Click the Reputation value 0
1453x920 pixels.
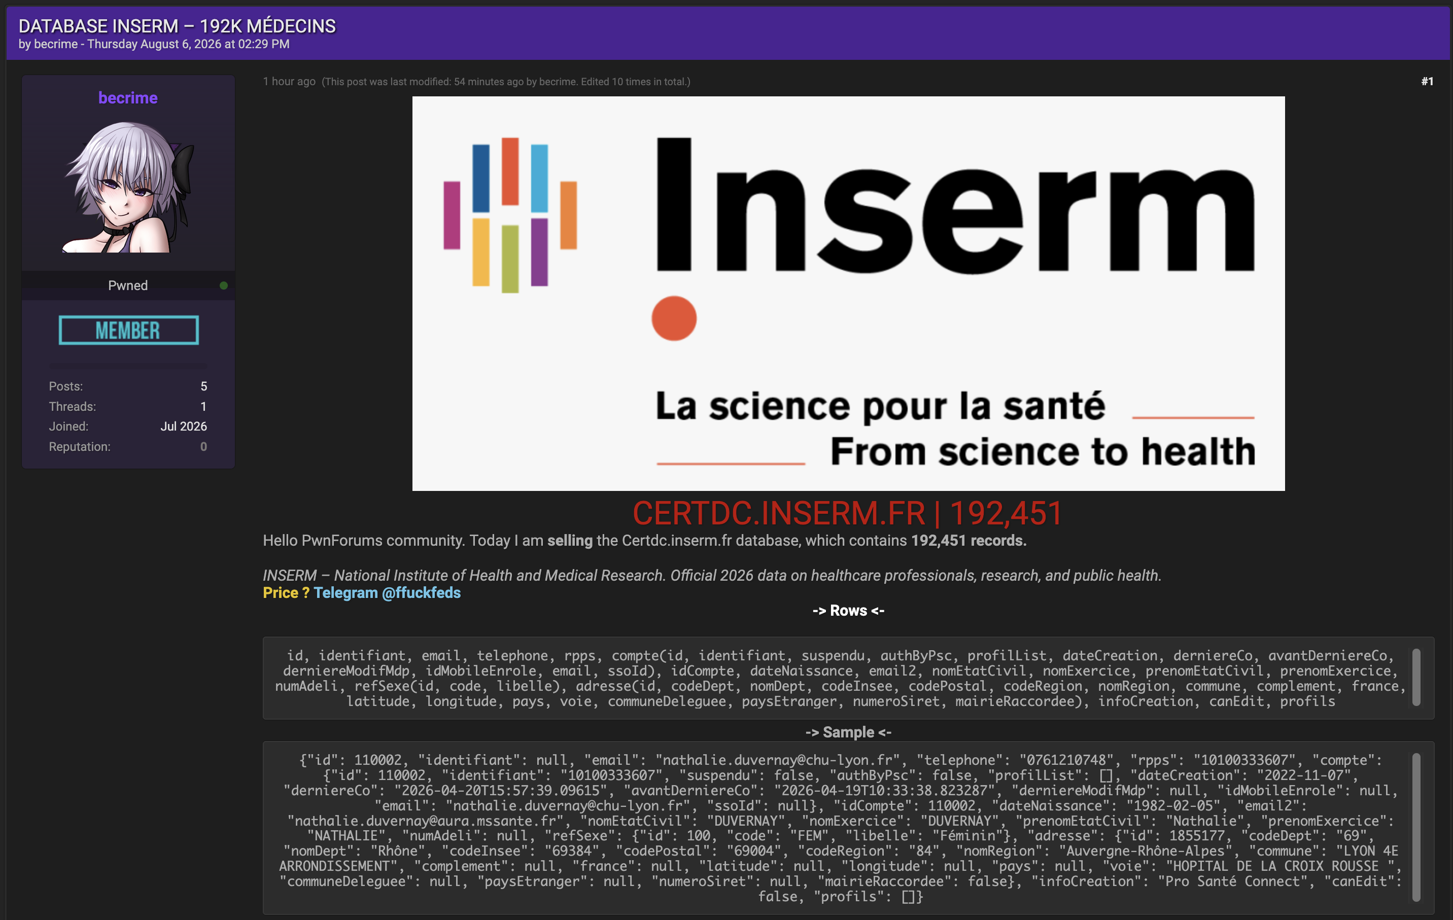pos(203,447)
